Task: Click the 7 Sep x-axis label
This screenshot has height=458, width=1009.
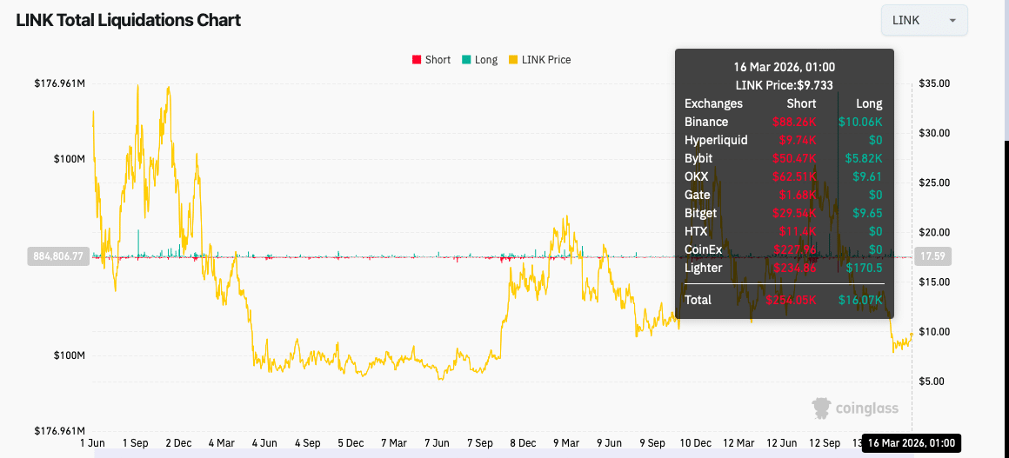Action: coord(479,443)
